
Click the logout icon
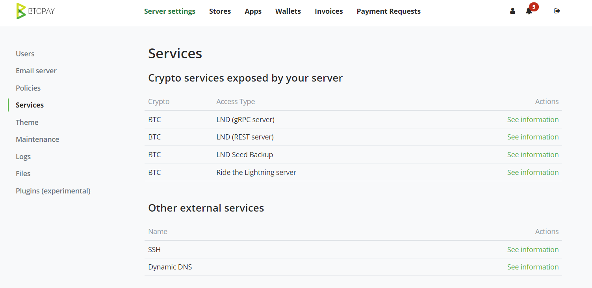pyautogui.click(x=557, y=11)
